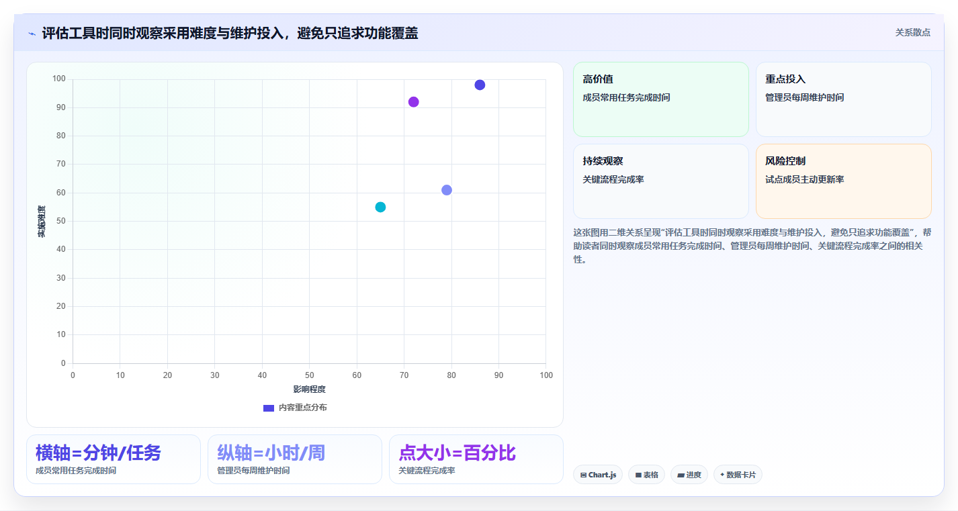The width and height of the screenshot is (958, 511).
Task: Click the 进度 tag
Action: tap(689, 475)
